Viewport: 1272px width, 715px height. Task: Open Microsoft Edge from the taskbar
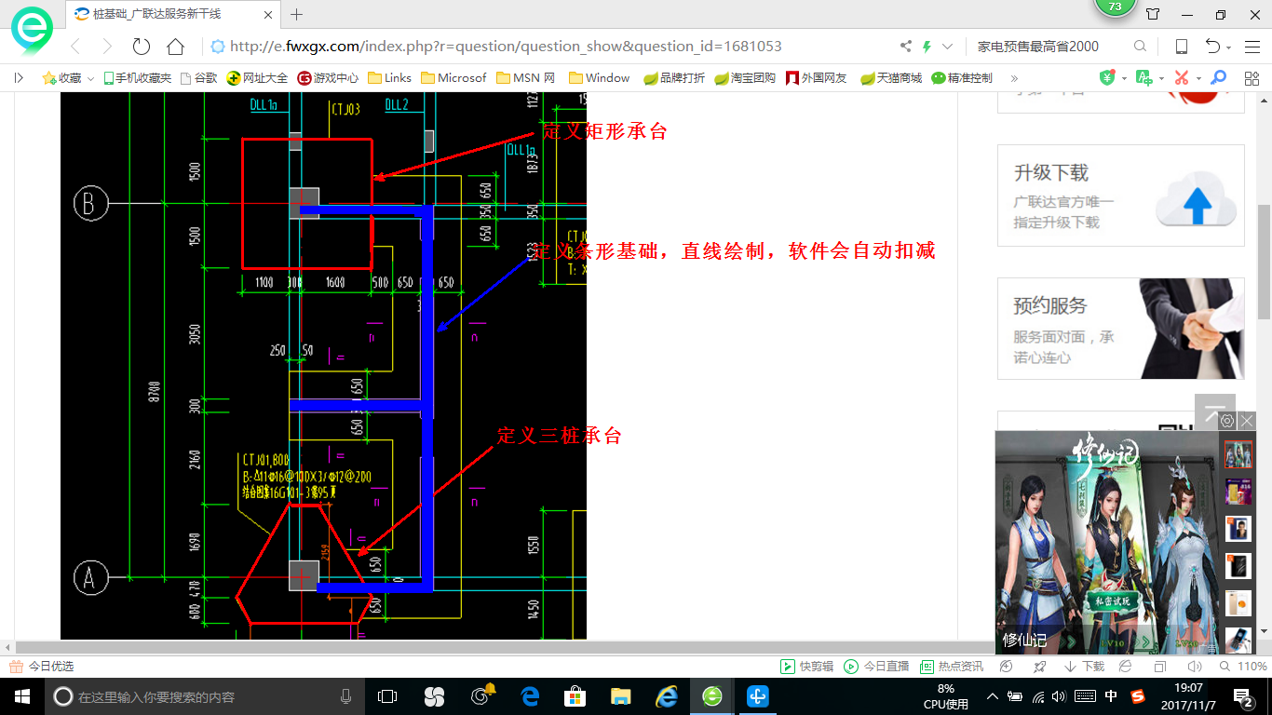coord(530,696)
